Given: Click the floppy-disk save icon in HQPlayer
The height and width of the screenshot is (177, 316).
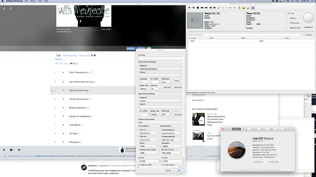Looking at the screenshot, I should tap(248, 8).
